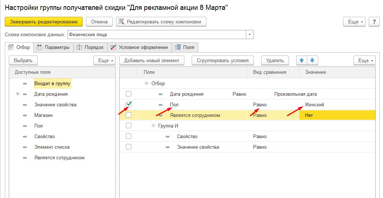Open the Схема компоновки данных dropdown
The width and height of the screenshot is (383, 198).
250,35
